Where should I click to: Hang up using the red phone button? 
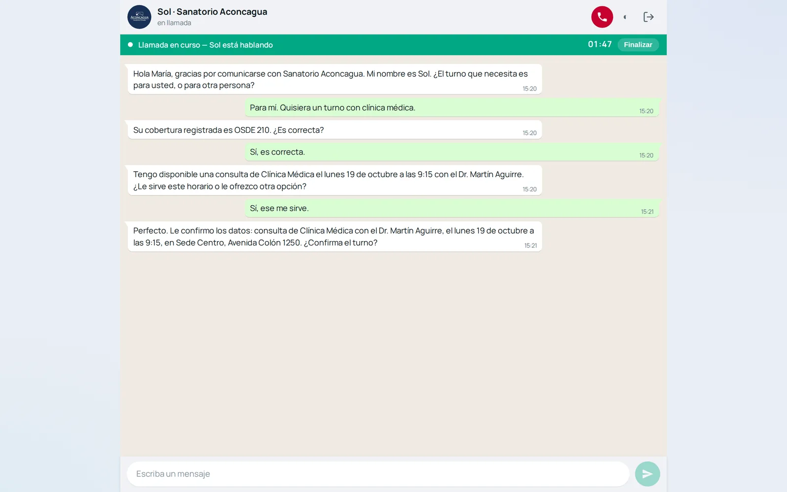[x=602, y=17]
